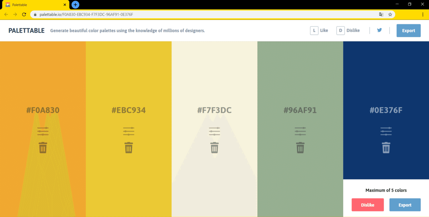Open adjust sliders for color #96AF91
Viewport: 429px width, 217px height.
point(300,131)
